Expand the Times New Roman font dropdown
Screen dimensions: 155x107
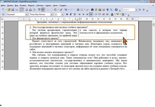pos(51,14)
